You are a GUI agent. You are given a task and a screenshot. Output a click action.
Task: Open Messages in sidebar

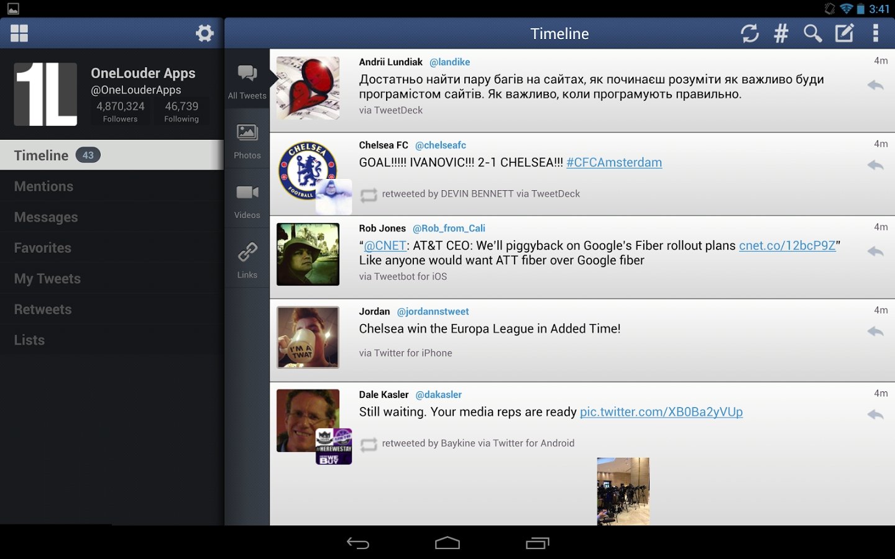(112, 217)
